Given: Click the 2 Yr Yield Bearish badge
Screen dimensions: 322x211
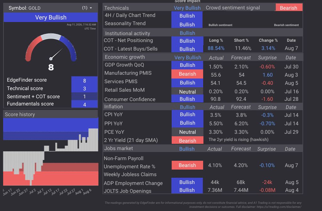Looking at the screenshot, I should click(187, 140).
